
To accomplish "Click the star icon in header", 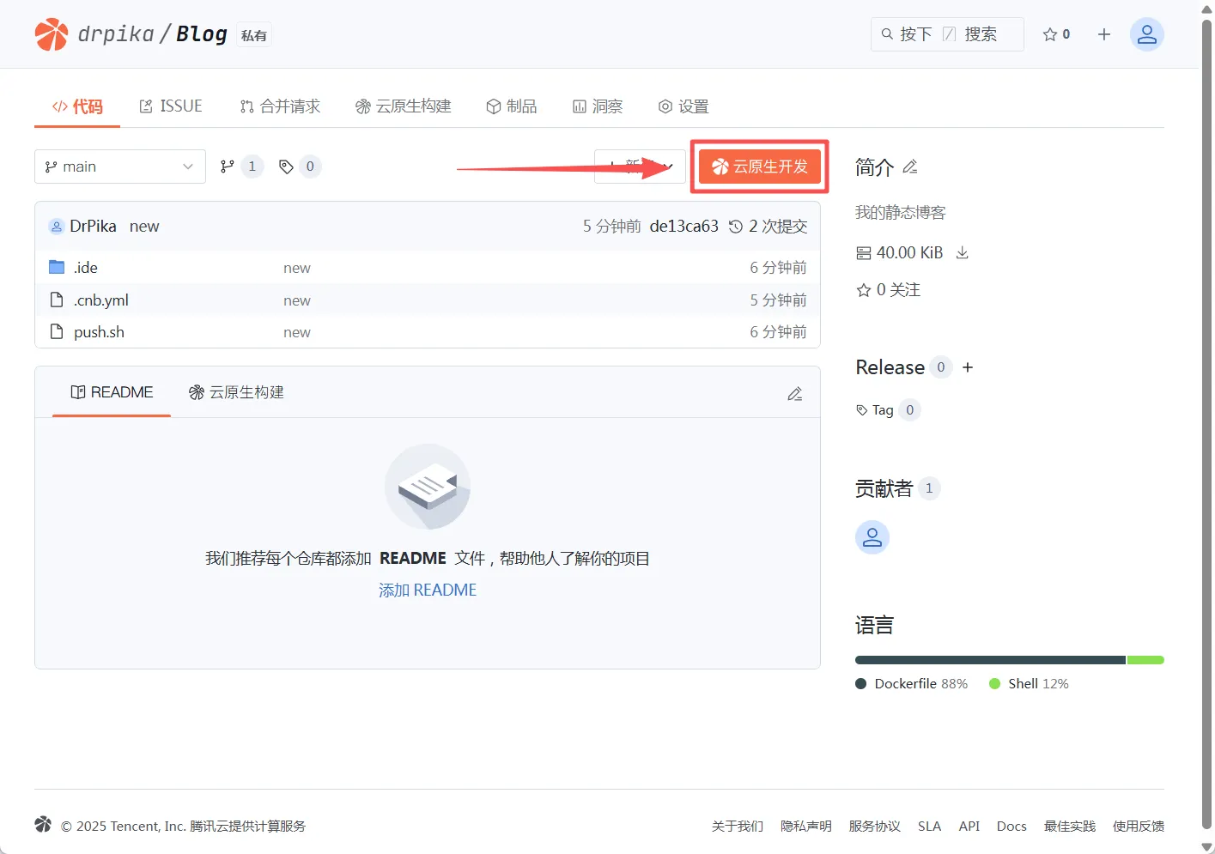I will [1049, 34].
